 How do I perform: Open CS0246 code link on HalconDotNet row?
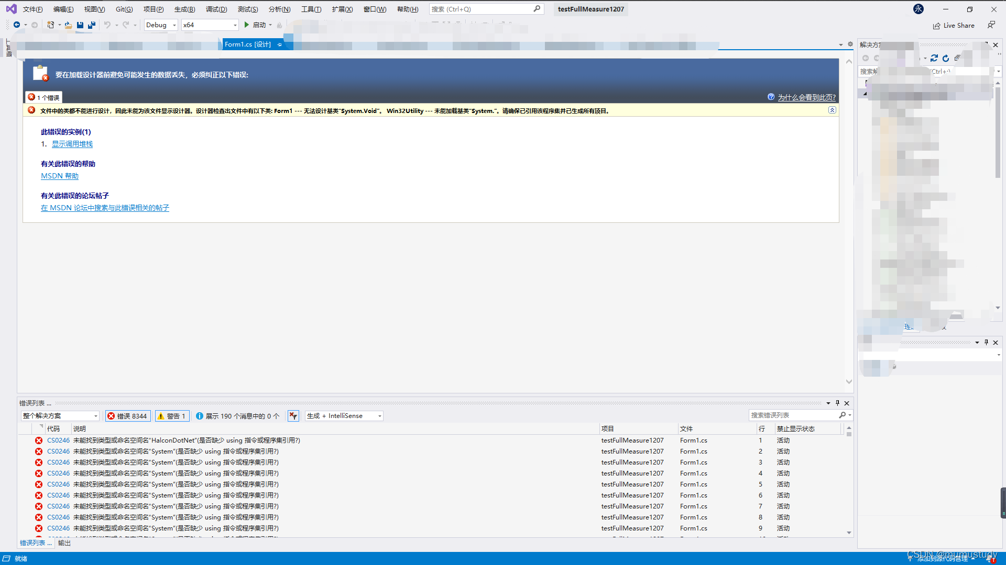click(x=58, y=440)
